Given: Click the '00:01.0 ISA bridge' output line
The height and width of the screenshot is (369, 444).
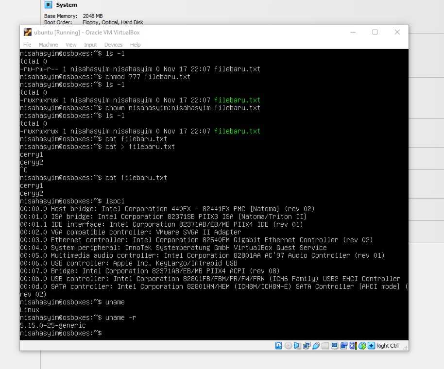Looking at the screenshot, I should pos(163,217).
